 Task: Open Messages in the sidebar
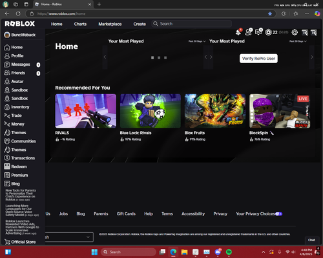pos(21,64)
